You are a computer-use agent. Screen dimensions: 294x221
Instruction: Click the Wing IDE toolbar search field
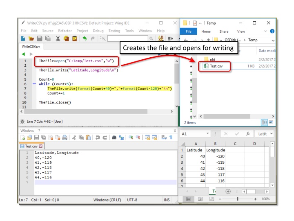[127, 38]
